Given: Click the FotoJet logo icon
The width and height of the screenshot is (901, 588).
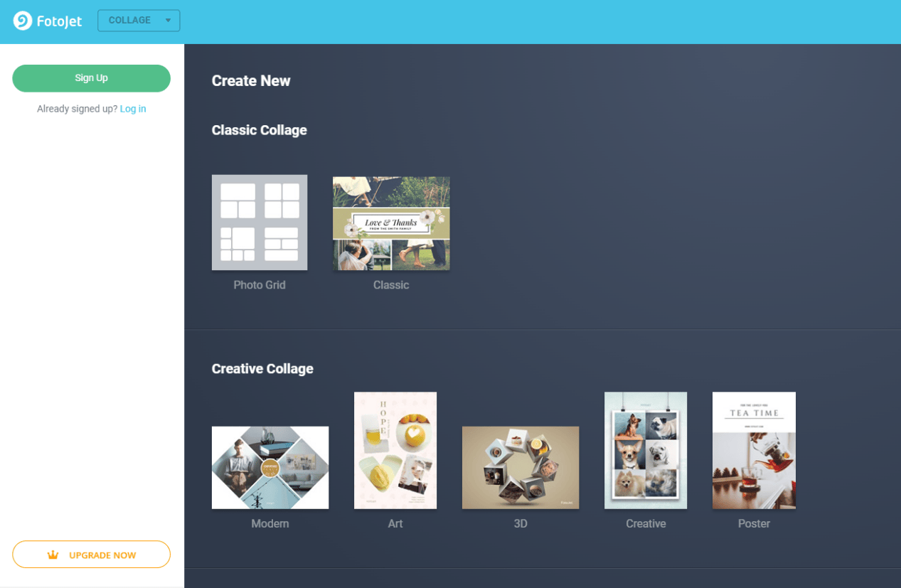Looking at the screenshot, I should (x=23, y=21).
